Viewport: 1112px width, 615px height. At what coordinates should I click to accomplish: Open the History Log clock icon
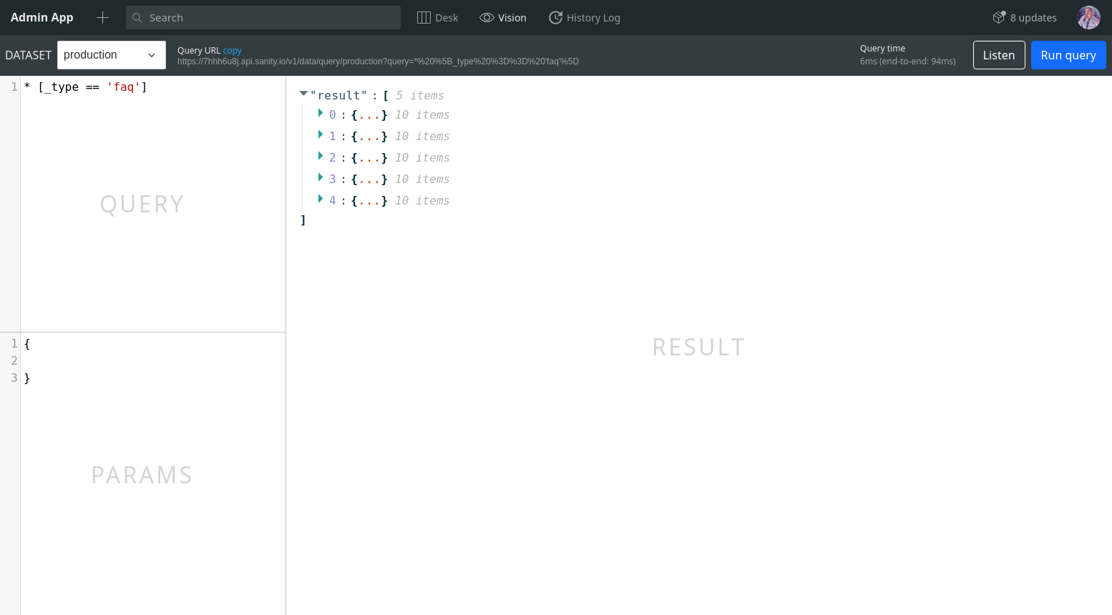(555, 18)
